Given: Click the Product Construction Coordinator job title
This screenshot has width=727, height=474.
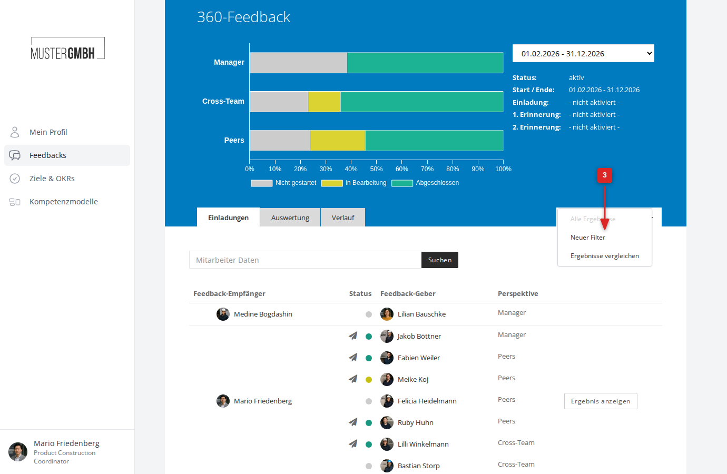Looking at the screenshot, I should [x=64, y=457].
